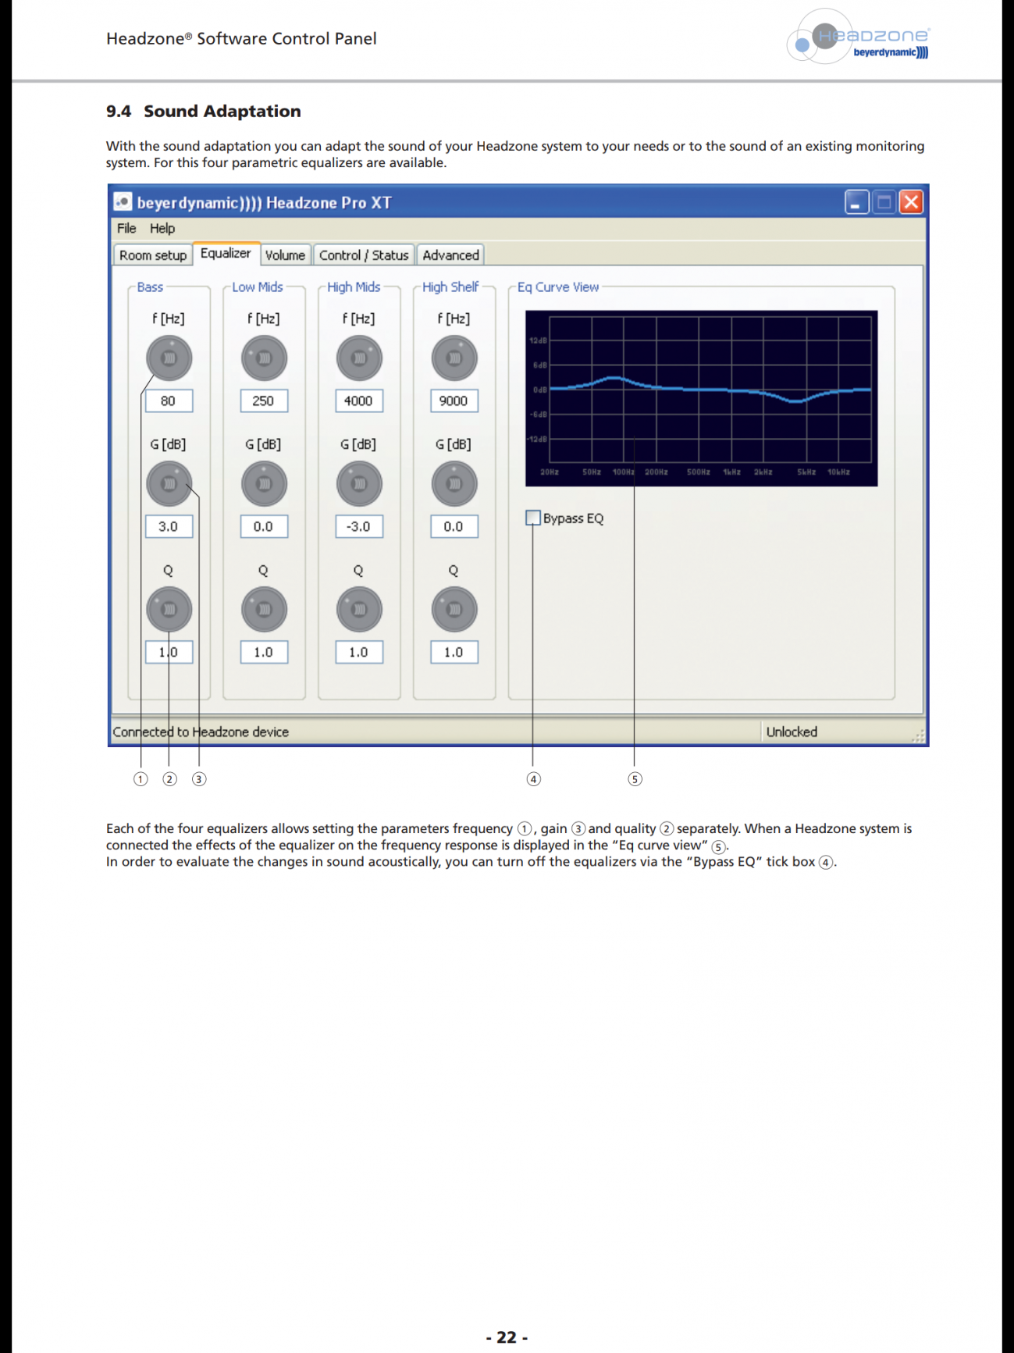Click the High Shelf Q value field
The image size is (1014, 1353).
(x=454, y=652)
